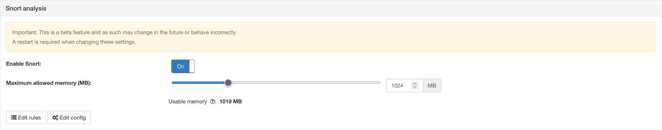Click the Usable memory text label
Viewport: 662px width, 130px height.
188,102
